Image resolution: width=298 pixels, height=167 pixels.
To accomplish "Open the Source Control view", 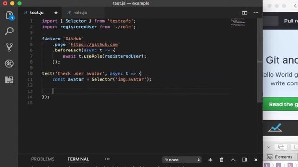I will click(x=9, y=47).
